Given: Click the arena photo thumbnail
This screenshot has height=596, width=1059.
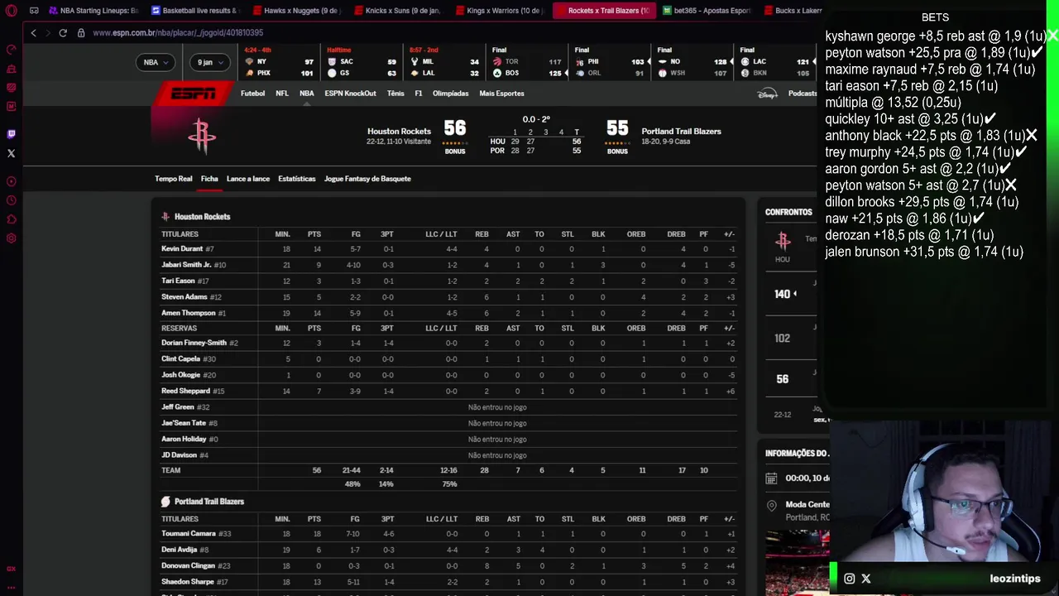Looking at the screenshot, I should click(798, 561).
